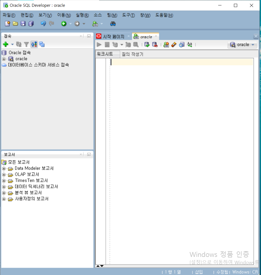Click the Aa change case icon

point(190,45)
